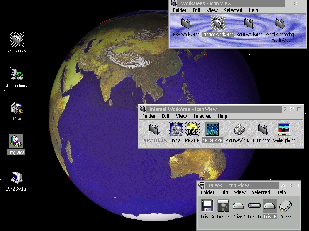Image resolution: width=309 pixels, height=231 pixels.
Task: Select the Word Processing Work Area folder
Action: pyautogui.click(x=280, y=23)
